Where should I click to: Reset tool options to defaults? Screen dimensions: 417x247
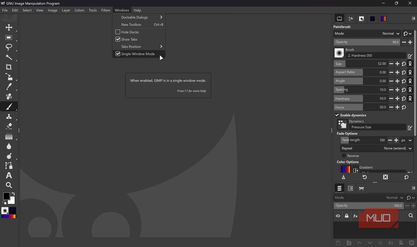(406, 177)
